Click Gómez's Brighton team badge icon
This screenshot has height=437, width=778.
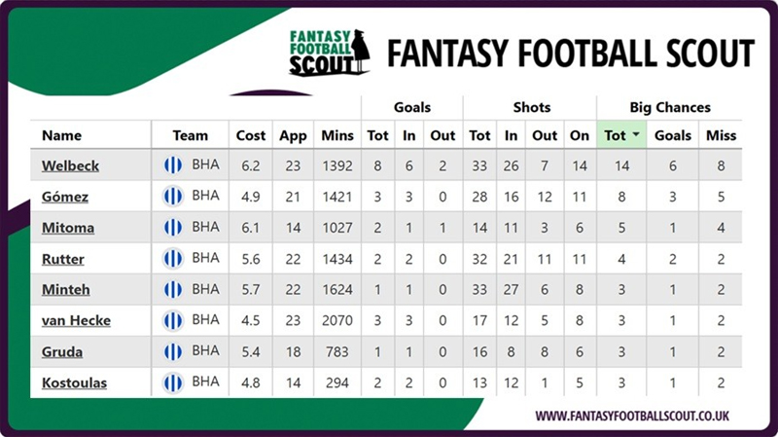[173, 197]
